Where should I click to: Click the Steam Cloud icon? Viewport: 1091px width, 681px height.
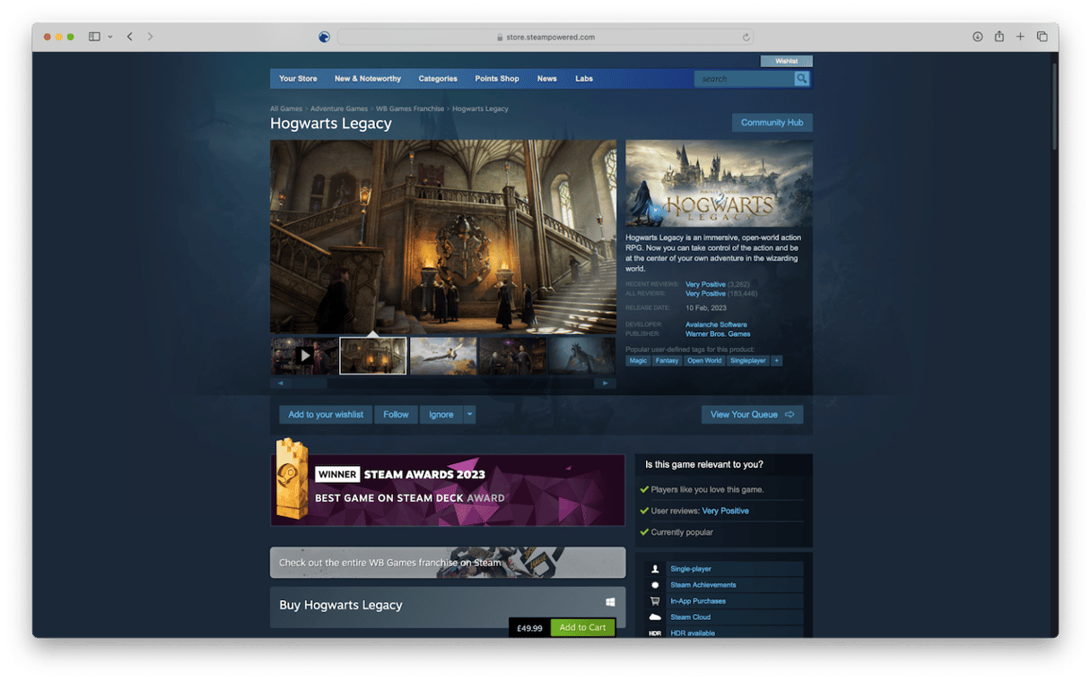point(655,617)
